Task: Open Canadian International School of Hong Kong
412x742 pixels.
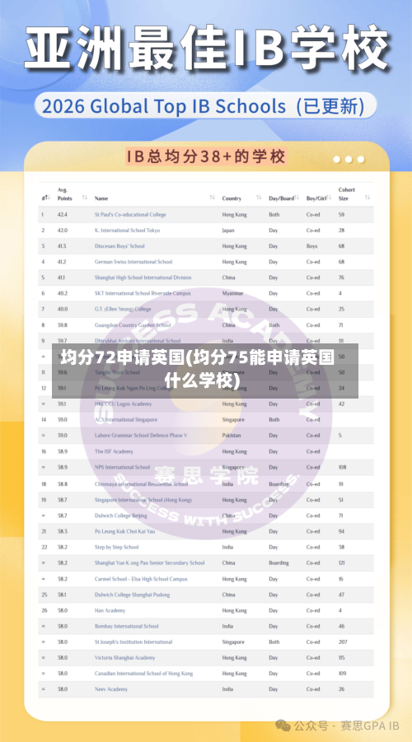Action: [143, 674]
